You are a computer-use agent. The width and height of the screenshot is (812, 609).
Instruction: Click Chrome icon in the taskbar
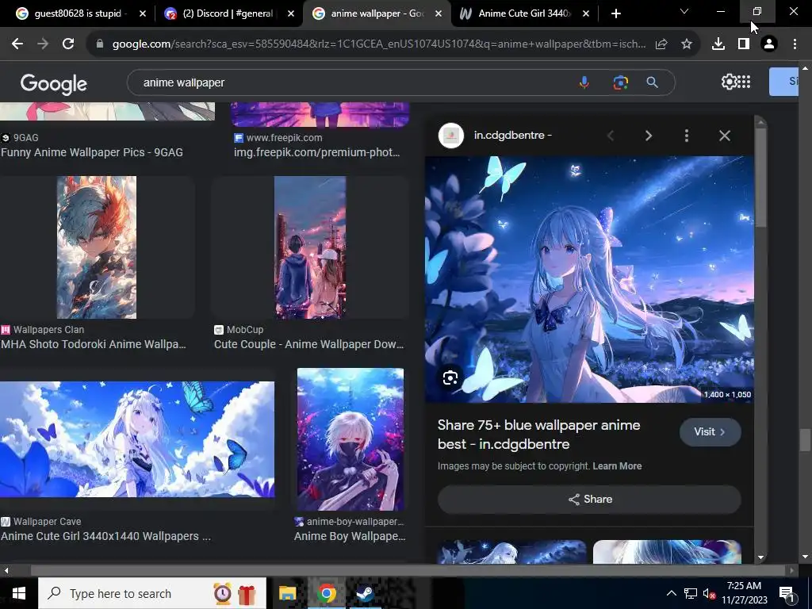(x=326, y=593)
